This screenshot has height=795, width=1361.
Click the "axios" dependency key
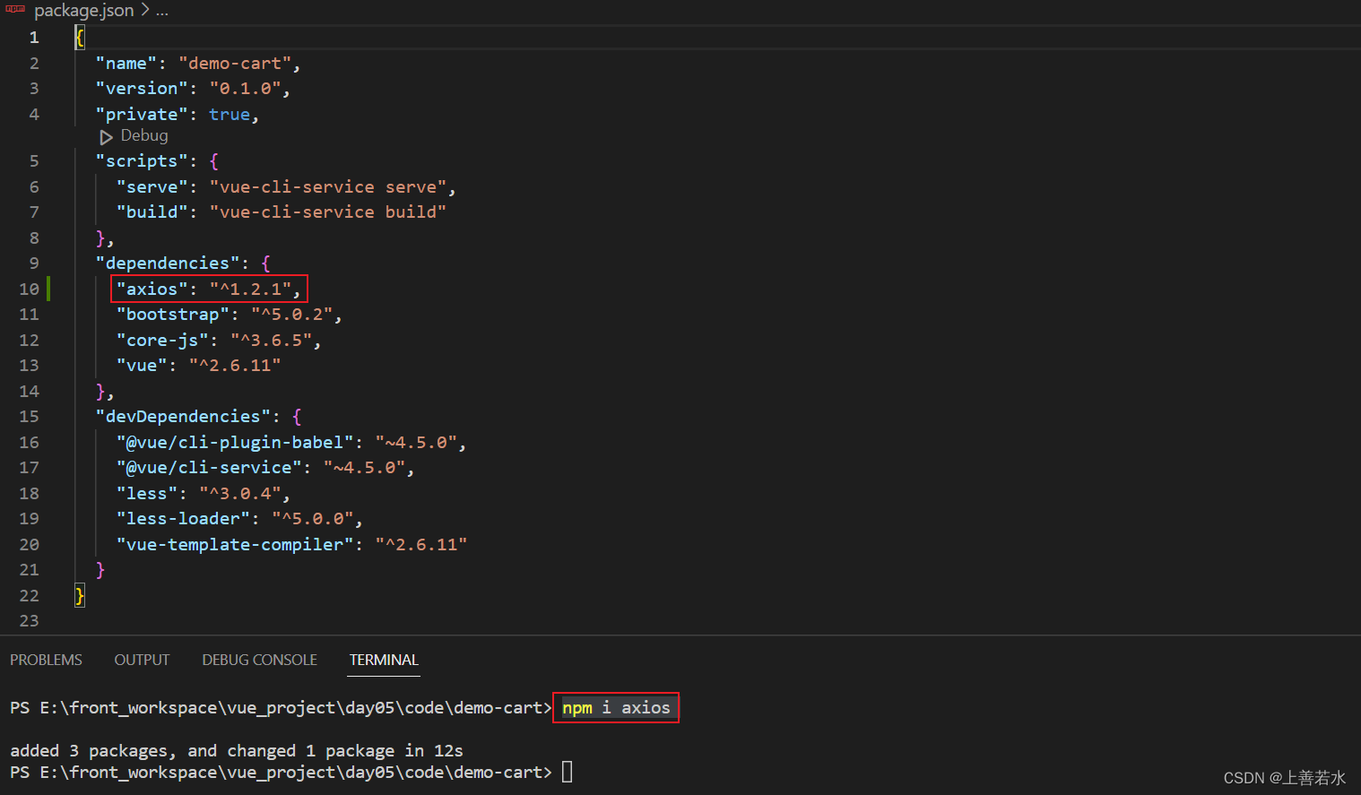click(x=152, y=289)
